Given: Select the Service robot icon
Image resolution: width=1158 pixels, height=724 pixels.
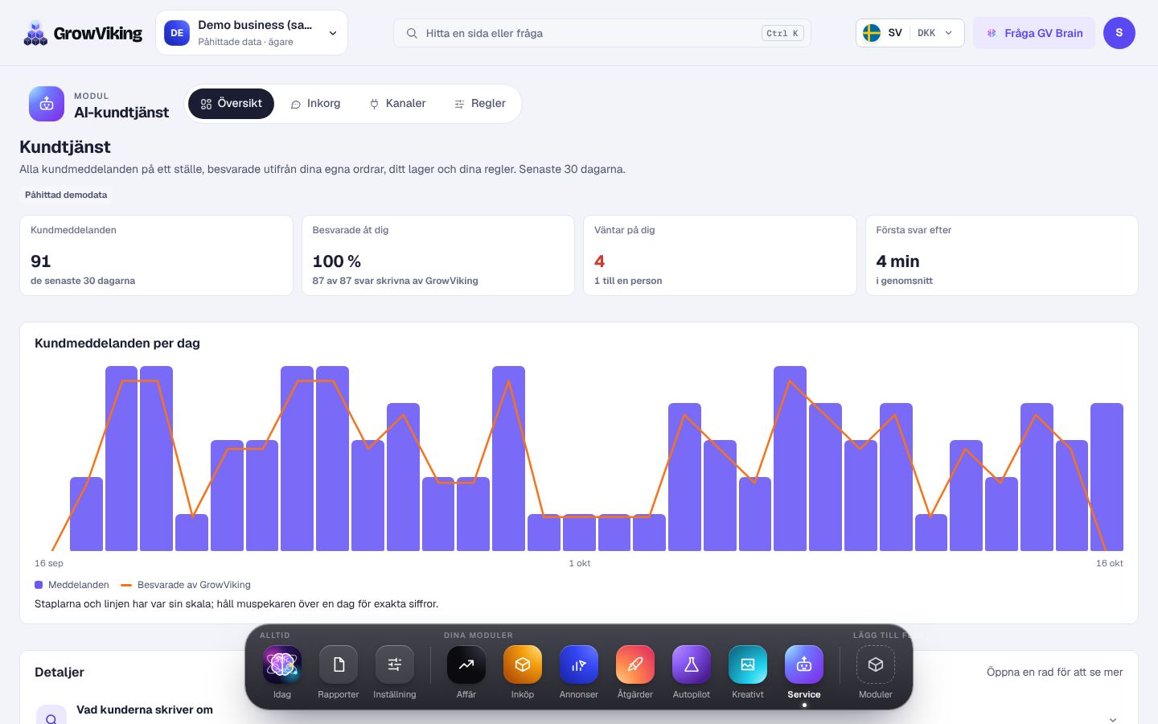Looking at the screenshot, I should [x=804, y=664].
